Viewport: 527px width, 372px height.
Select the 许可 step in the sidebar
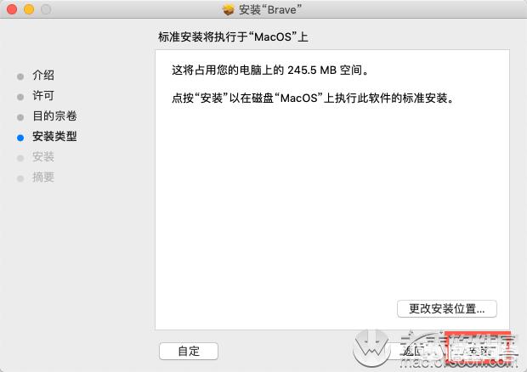[x=43, y=96]
